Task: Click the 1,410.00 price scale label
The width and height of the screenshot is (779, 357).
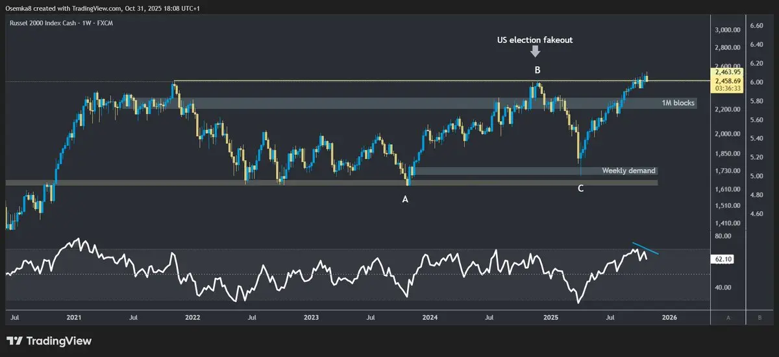Action: (728, 224)
